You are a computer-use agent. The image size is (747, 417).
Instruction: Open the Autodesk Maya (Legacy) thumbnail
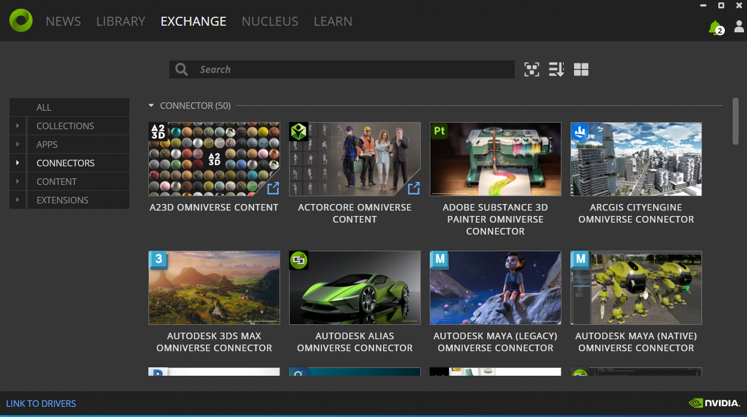(x=496, y=288)
